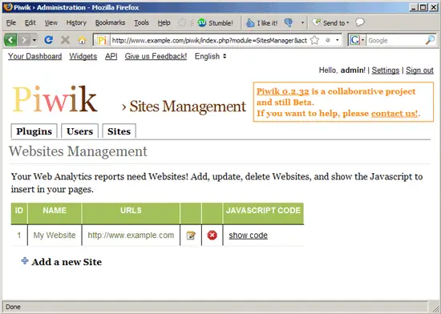
Task: Open the Edit menu
Action: coord(30,22)
